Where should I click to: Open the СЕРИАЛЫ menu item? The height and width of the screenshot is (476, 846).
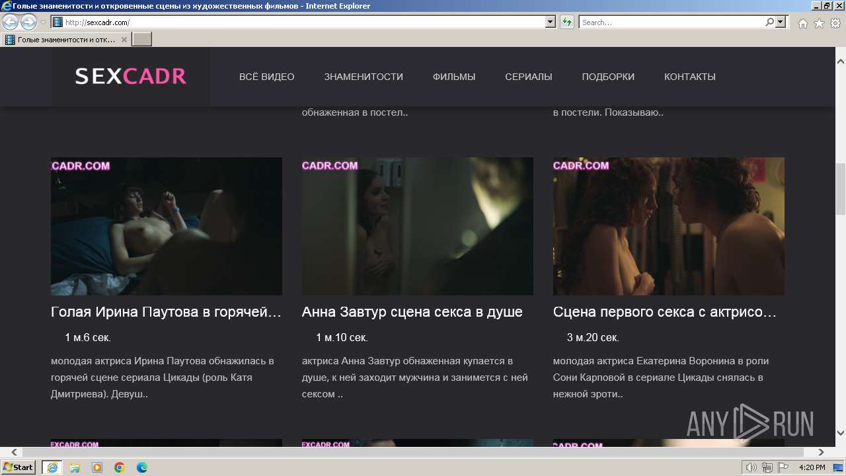click(529, 77)
